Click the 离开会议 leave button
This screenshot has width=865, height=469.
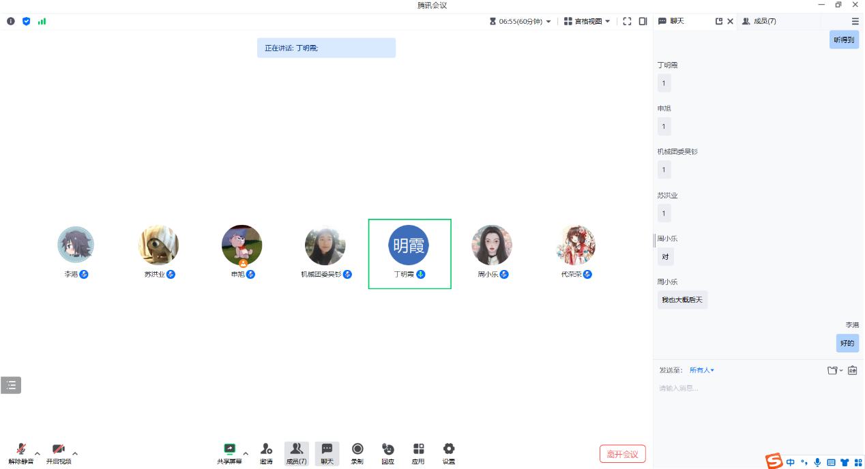coord(622,454)
